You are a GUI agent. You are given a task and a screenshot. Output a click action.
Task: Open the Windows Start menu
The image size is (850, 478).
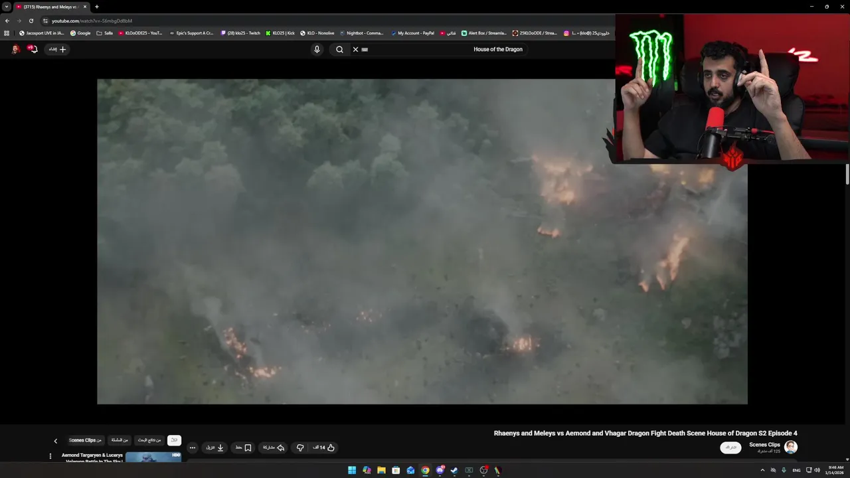[352, 470]
